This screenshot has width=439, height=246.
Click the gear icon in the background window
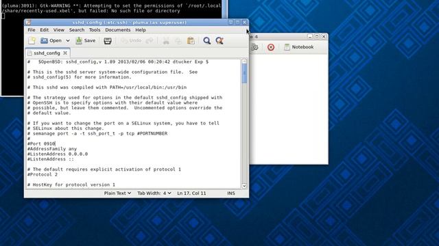point(254,47)
